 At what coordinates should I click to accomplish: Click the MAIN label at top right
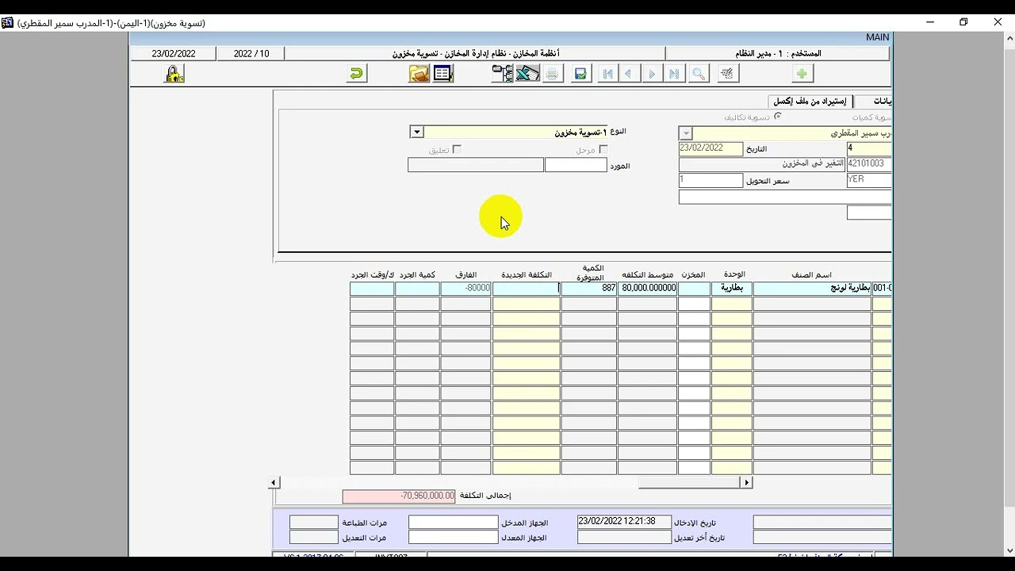(x=877, y=37)
